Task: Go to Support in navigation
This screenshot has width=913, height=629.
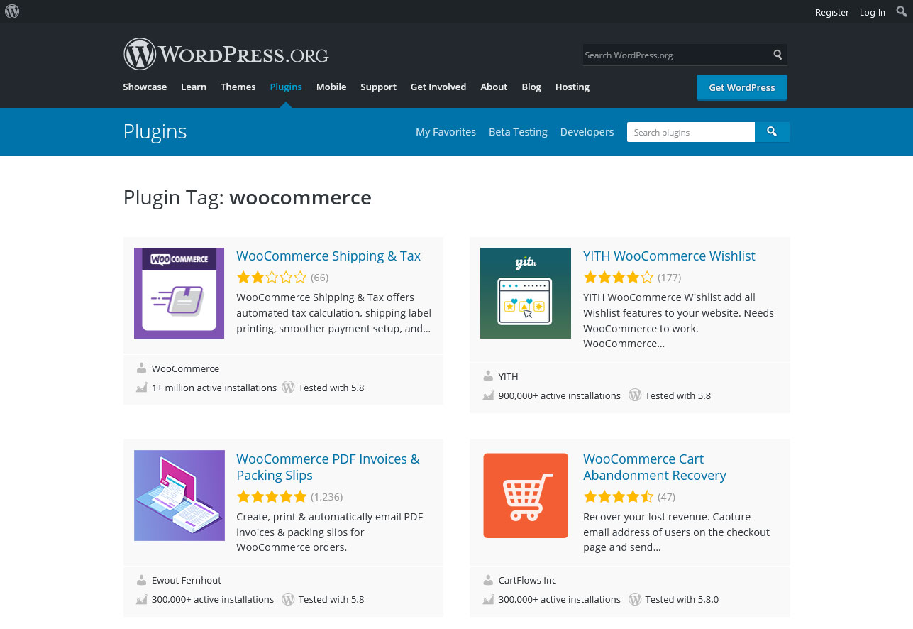Action: coord(378,87)
